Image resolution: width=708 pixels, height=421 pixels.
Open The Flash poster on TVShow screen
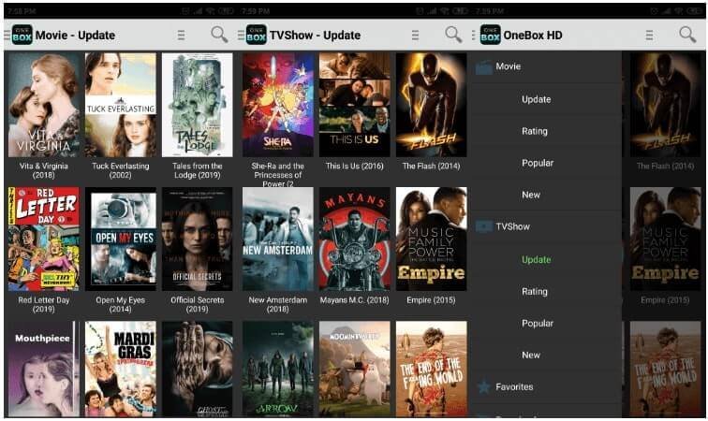(431, 105)
